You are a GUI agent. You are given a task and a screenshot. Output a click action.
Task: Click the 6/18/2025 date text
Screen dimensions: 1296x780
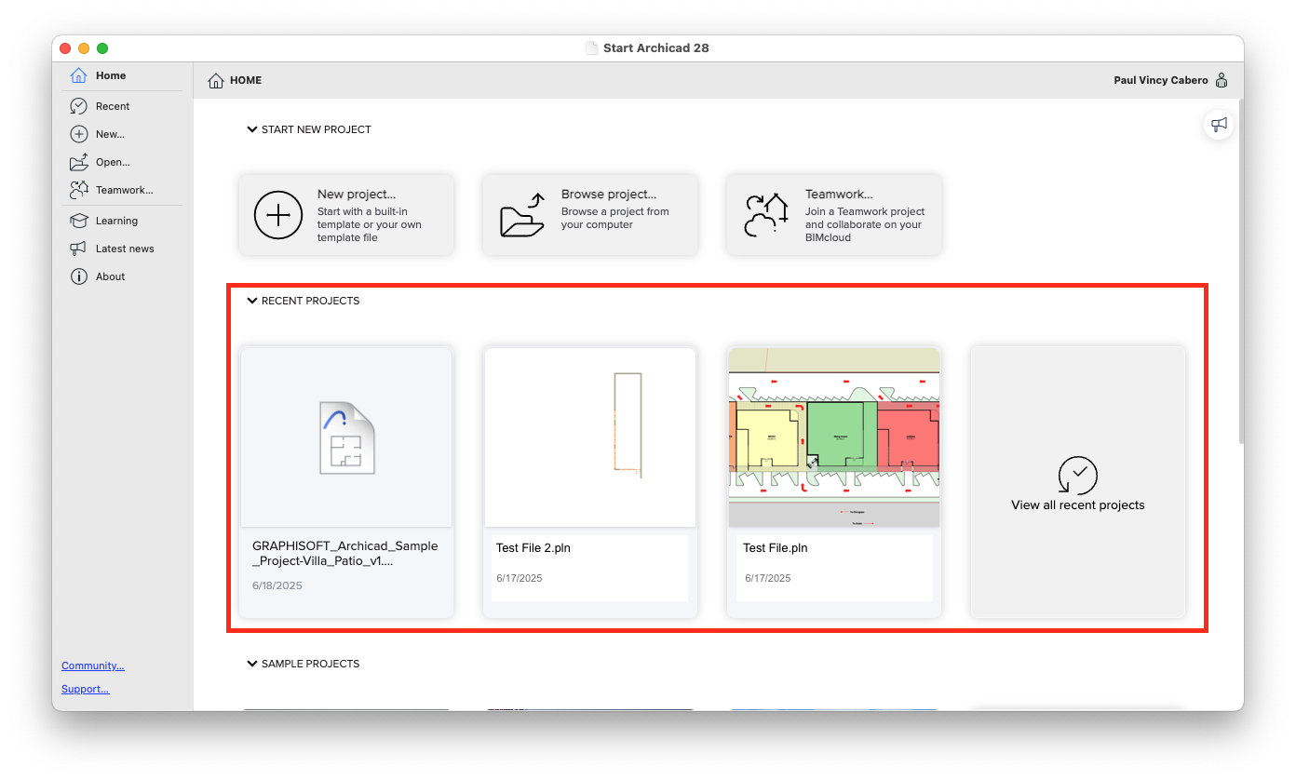(277, 585)
